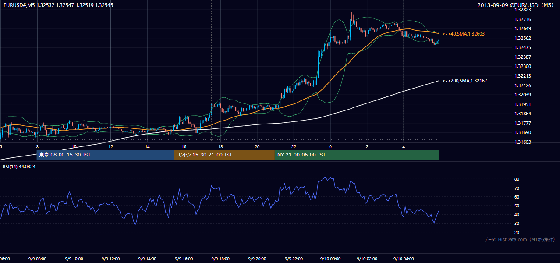The height and width of the screenshot is (263, 560).
Task: Click hour label 14 on price chart axis
Action: (147, 147)
